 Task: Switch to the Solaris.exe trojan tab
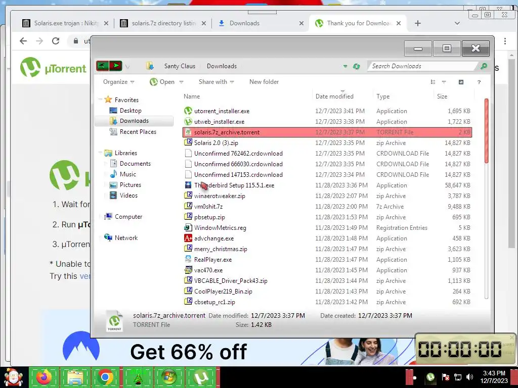tap(65, 23)
